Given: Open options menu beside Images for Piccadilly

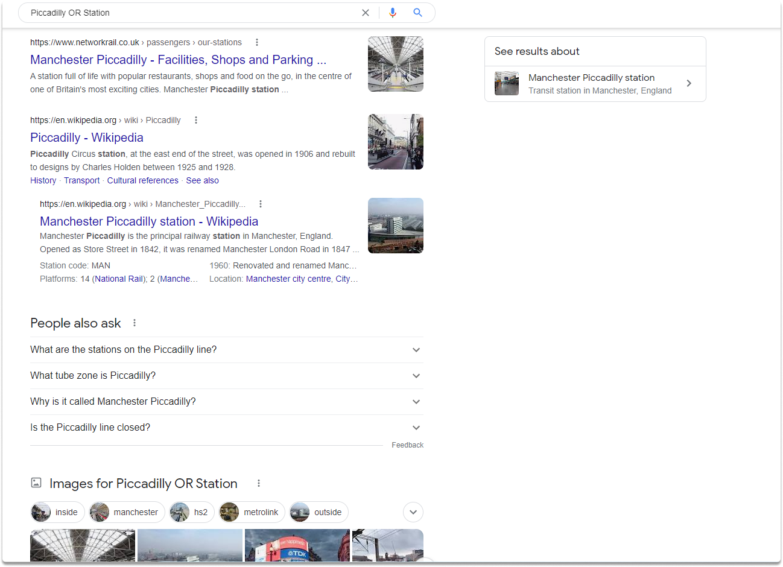Looking at the screenshot, I should coord(259,483).
